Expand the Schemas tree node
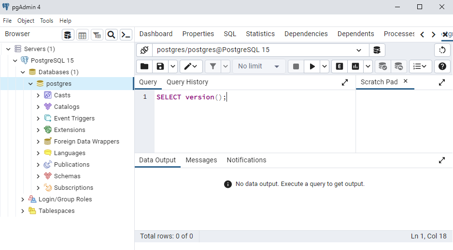 (38, 176)
